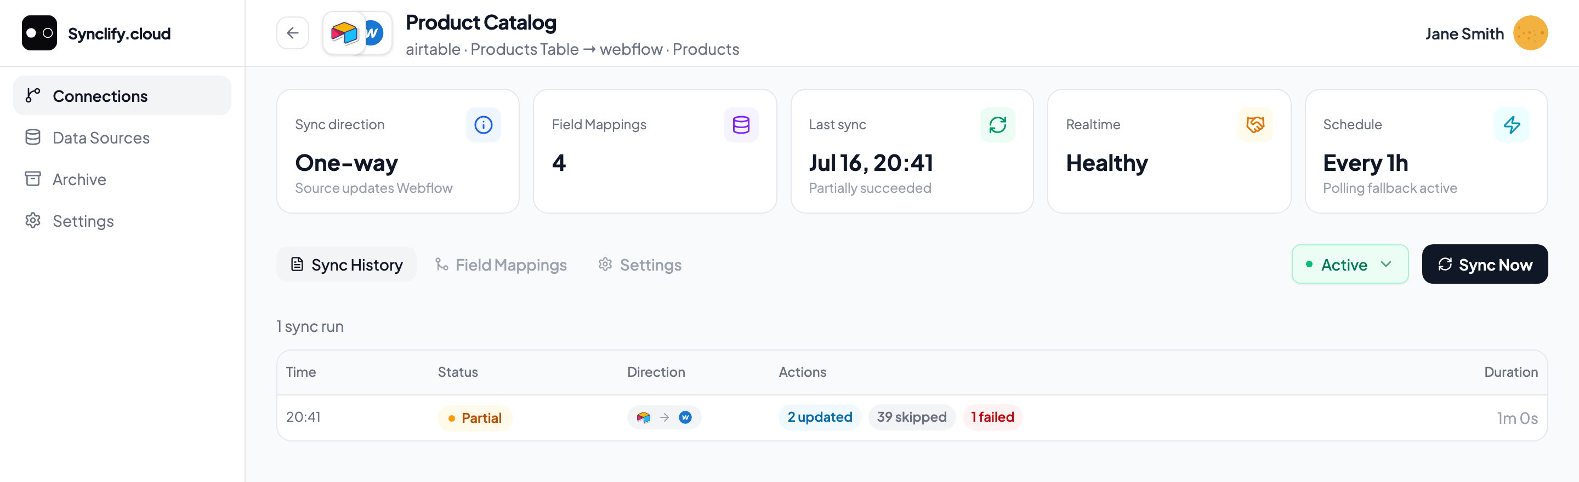Switch to the Sync History tab
Viewport: 1579px width, 482px height.
click(347, 265)
